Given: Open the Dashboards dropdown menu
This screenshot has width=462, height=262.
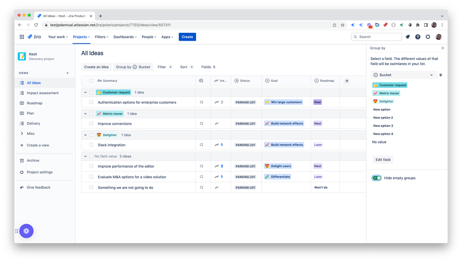Looking at the screenshot, I should coord(125,37).
